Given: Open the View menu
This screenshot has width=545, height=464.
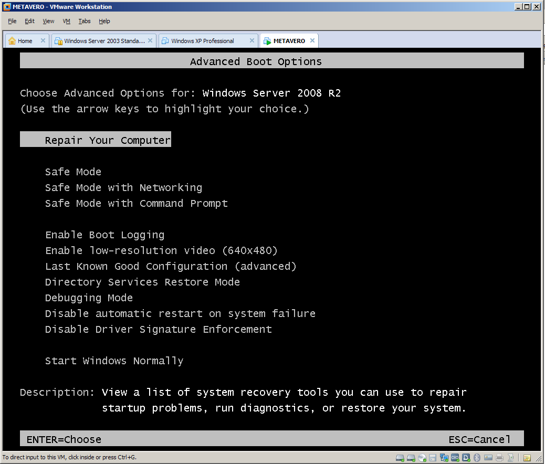Looking at the screenshot, I should (48, 21).
